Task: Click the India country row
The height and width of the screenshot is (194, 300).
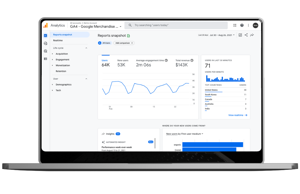Action: pyautogui.click(x=226, y=109)
